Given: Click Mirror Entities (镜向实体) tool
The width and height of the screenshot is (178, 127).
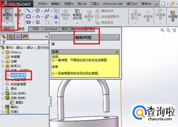Looking at the screenshot, I should click(104, 11).
